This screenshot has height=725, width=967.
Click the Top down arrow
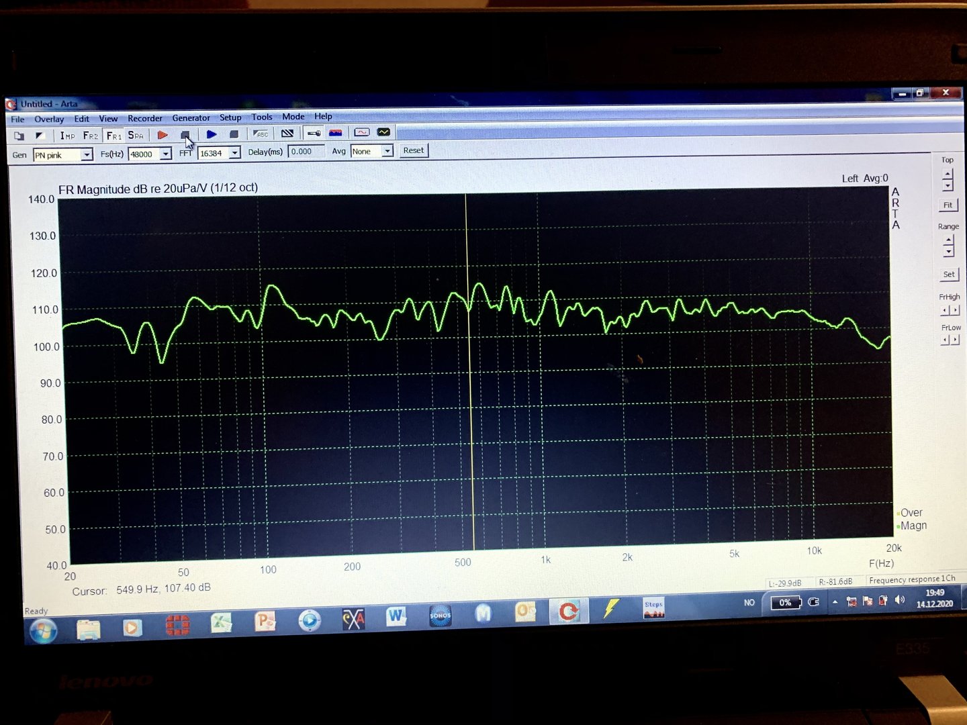[948, 185]
